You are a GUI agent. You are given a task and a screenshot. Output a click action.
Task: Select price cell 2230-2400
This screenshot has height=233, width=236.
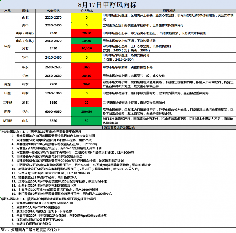point(53,26)
